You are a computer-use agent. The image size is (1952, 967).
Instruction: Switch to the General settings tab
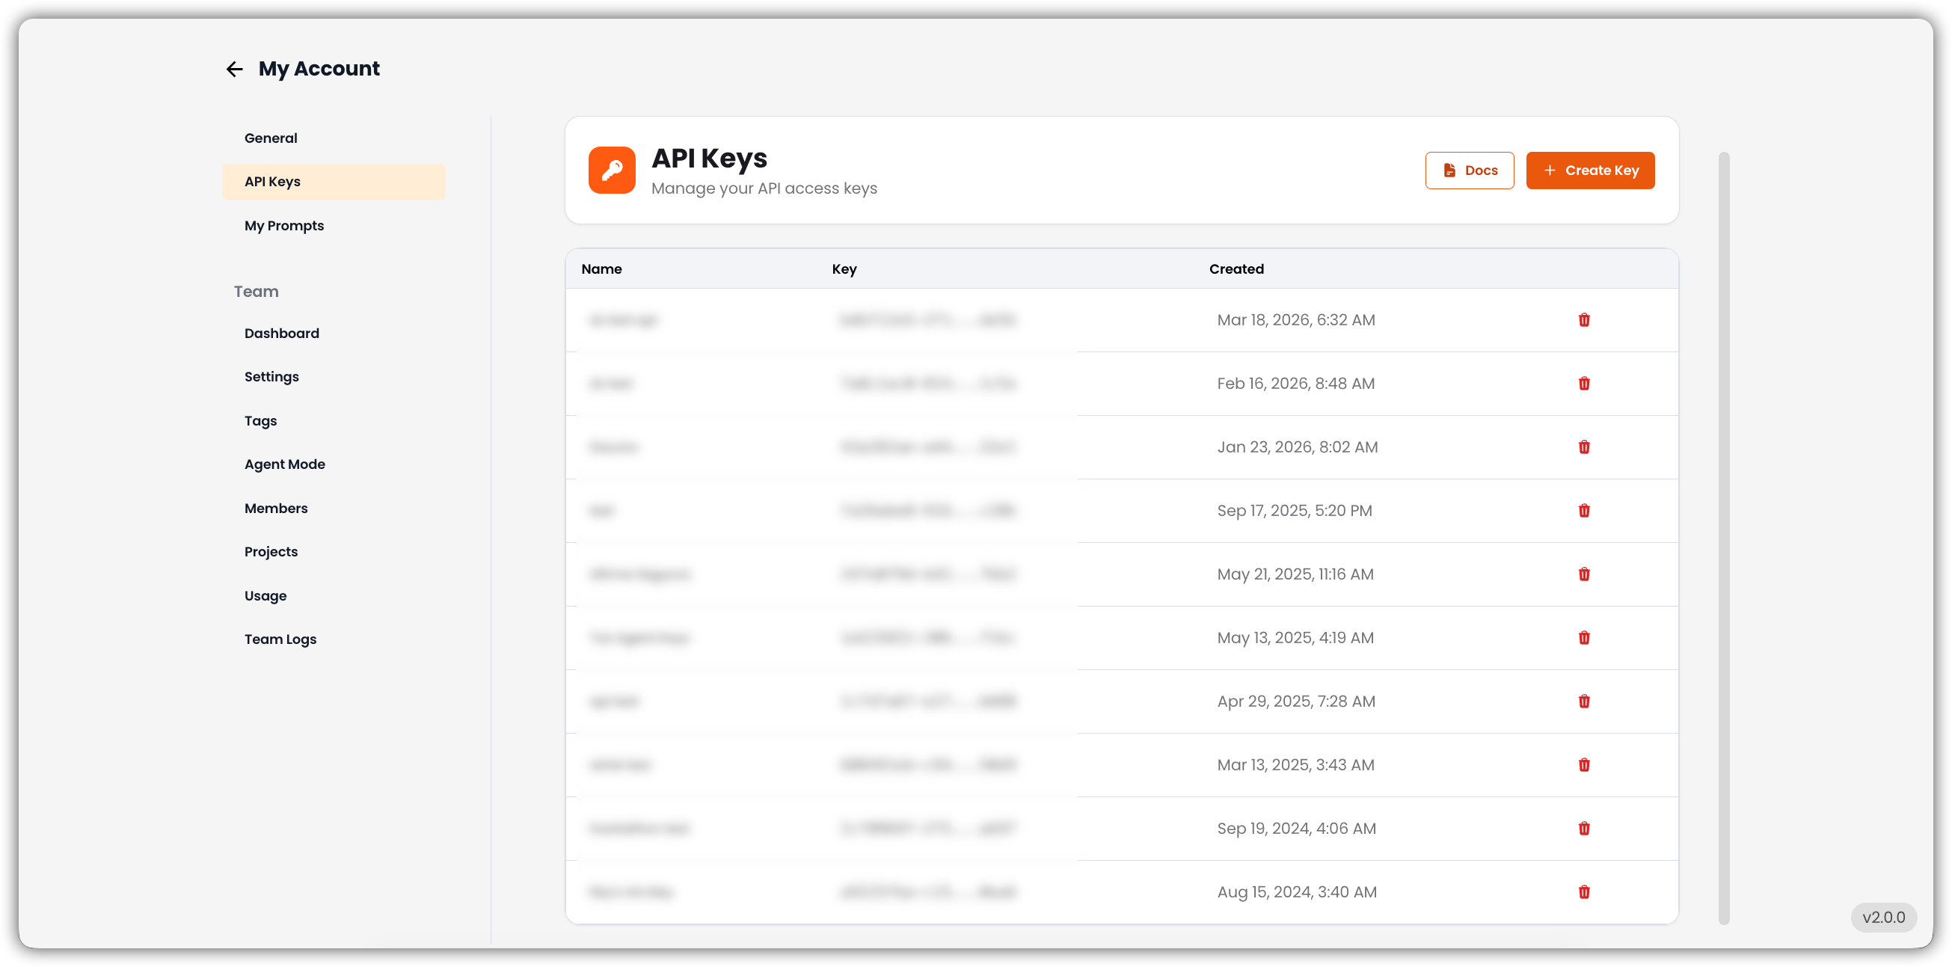(x=271, y=138)
